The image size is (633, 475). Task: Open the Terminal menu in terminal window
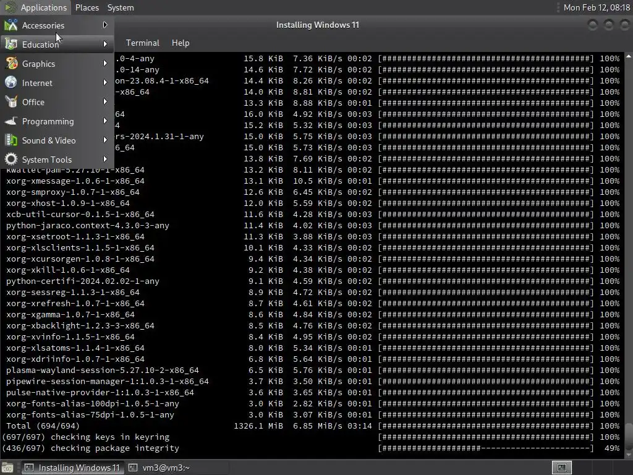(143, 43)
